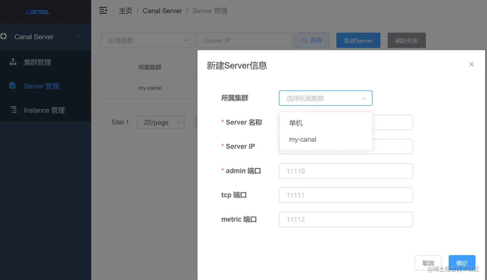Focus the tcp 端口 input field
The height and width of the screenshot is (280, 487).
[346, 195]
